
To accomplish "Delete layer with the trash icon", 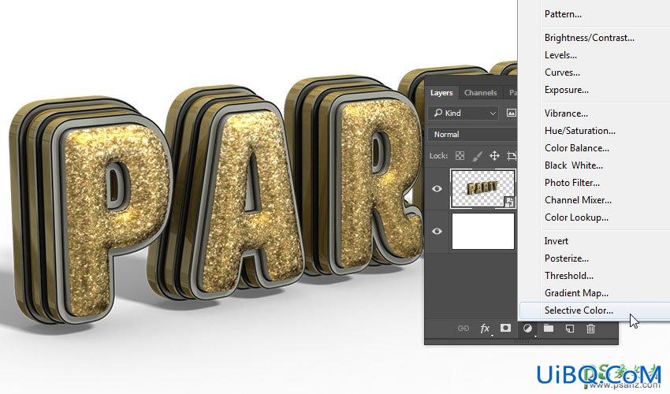I will (x=590, y=328).
